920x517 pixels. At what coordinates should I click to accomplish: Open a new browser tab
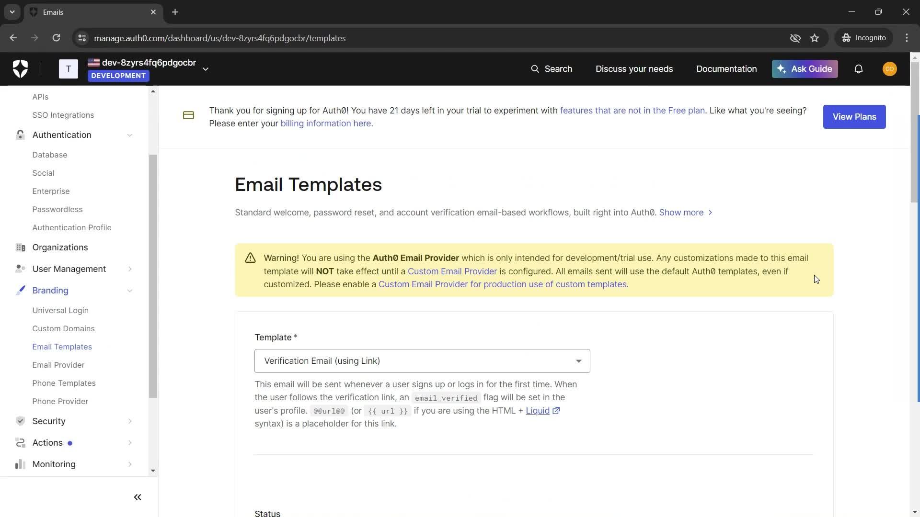175,12
